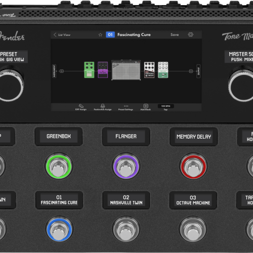Toggle the red Memory Delay footswitch

(x=193, y=166)
